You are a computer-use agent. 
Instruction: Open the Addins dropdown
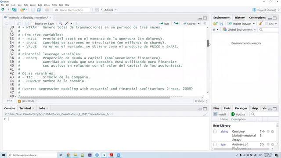(x=110, y=10)
